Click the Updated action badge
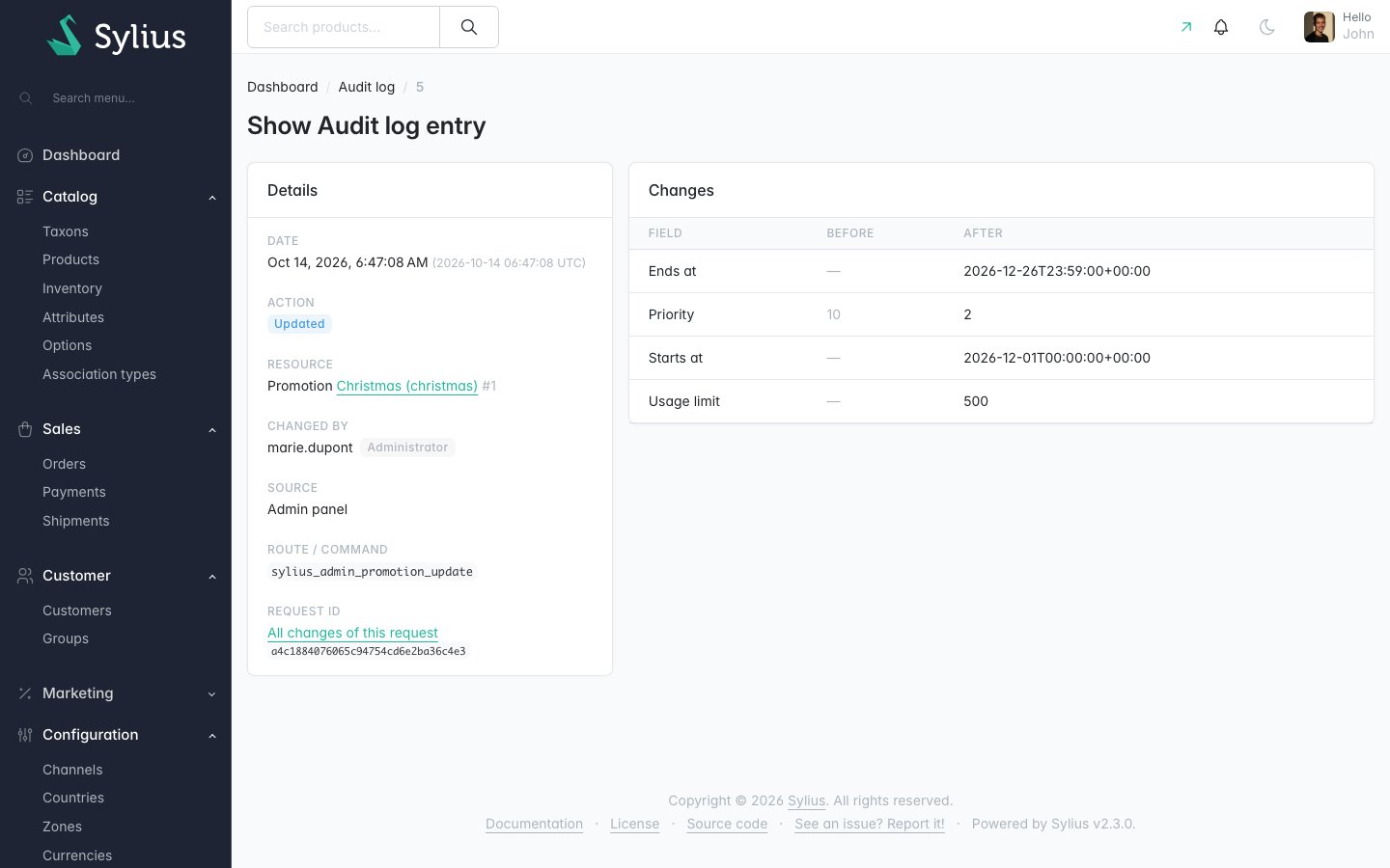Image resolution: width=1390 pixels, height=868 pixels. tap(299, 324)
